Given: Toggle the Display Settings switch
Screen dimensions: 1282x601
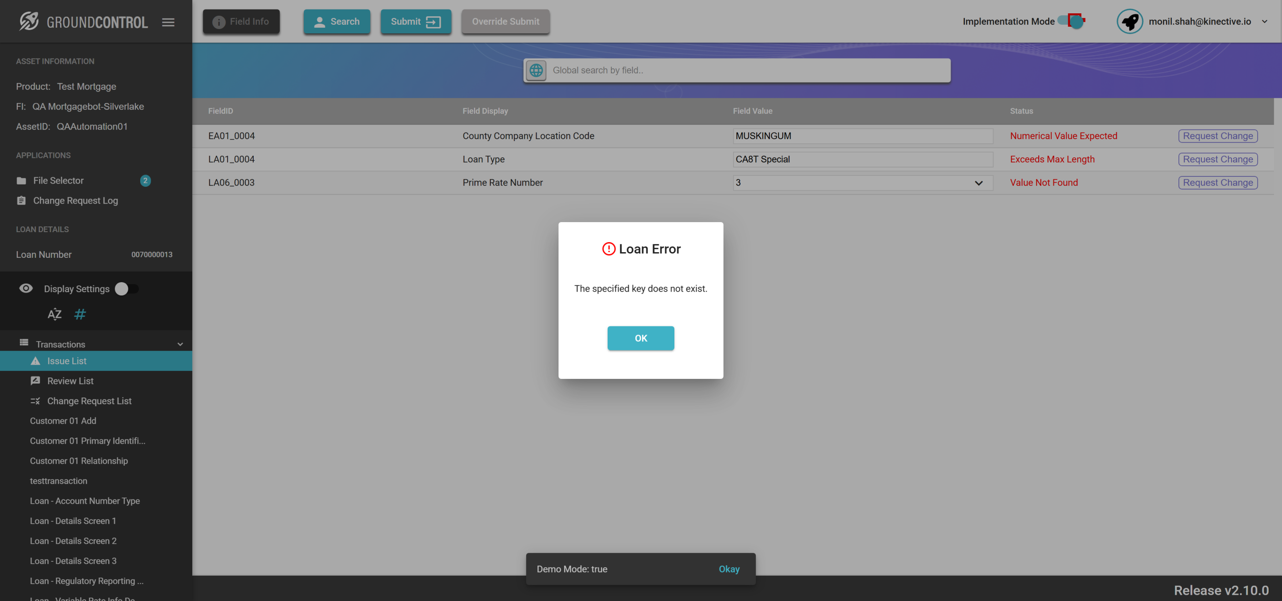Looking at the screenshot, I should (126, 289).
